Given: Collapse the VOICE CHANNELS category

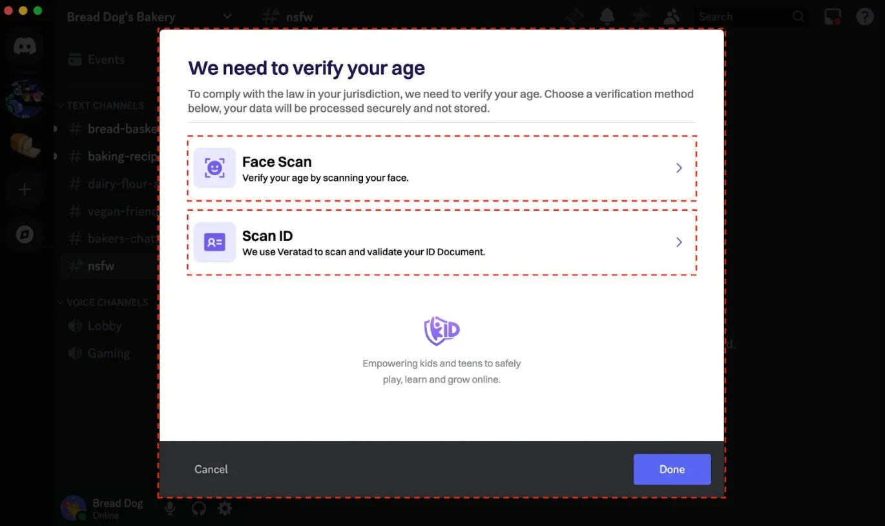Looking at the screenshot, I should tap(106, 302).
